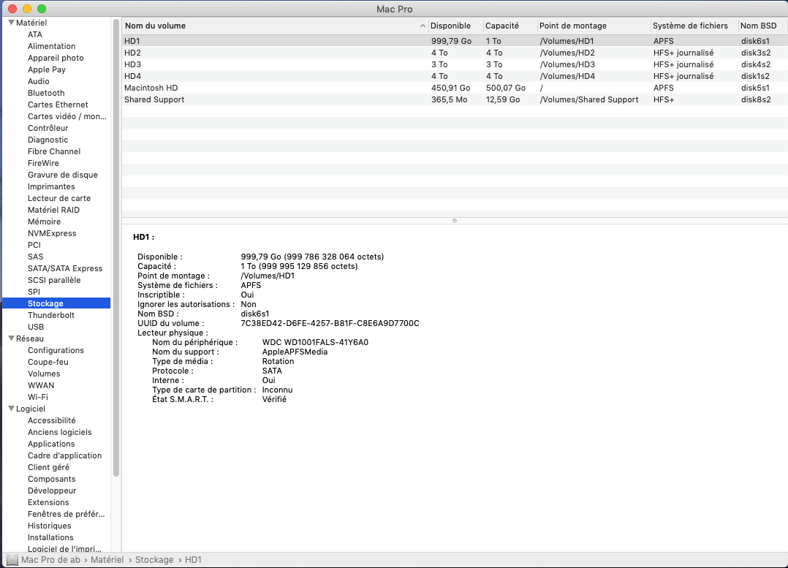Viewport: 788px width, 568px height.
Task: Select SCSI parallèle entry
Action: tap(54, 280)
